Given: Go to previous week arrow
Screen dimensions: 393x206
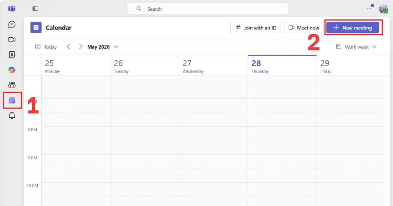Looking at the screenshot, I should 68,47.
